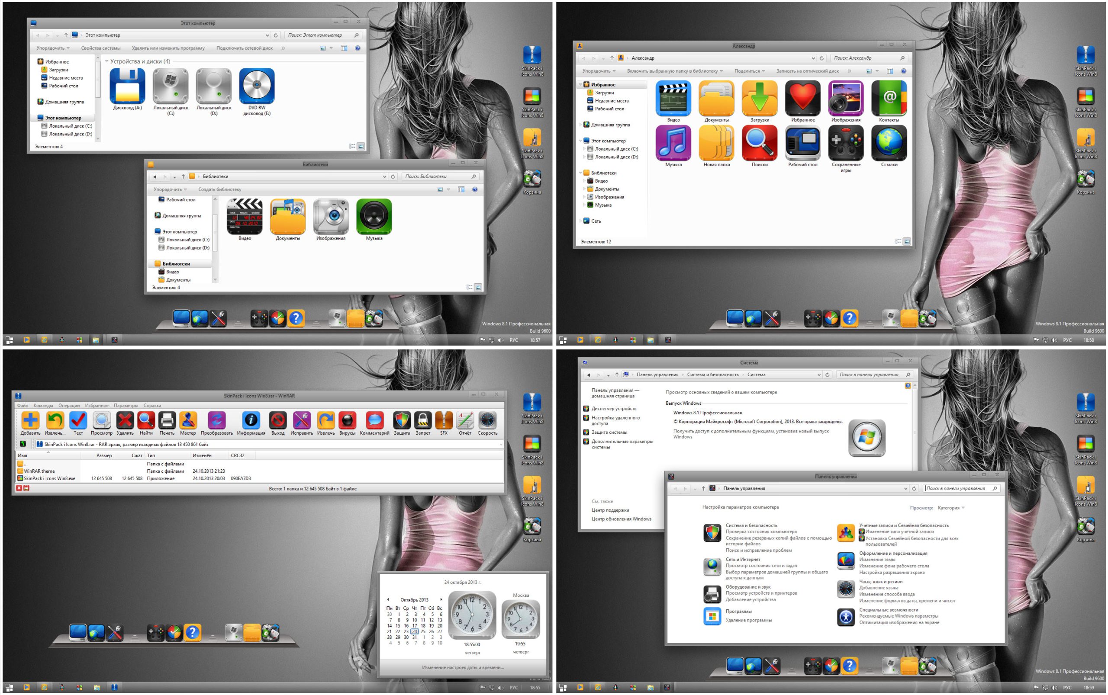The height and width of the screenshot is (695, 1108).
Task: Open the Параметры menu in WinRAR
Action: click(126, 405)
